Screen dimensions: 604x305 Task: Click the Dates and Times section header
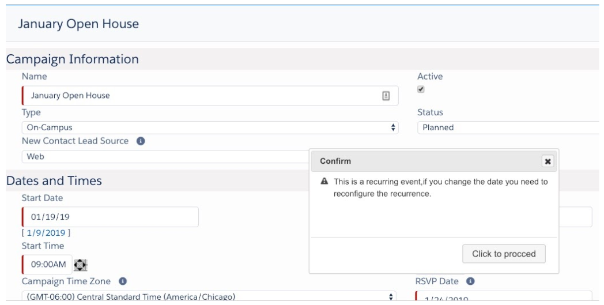(x=54, y=181)
